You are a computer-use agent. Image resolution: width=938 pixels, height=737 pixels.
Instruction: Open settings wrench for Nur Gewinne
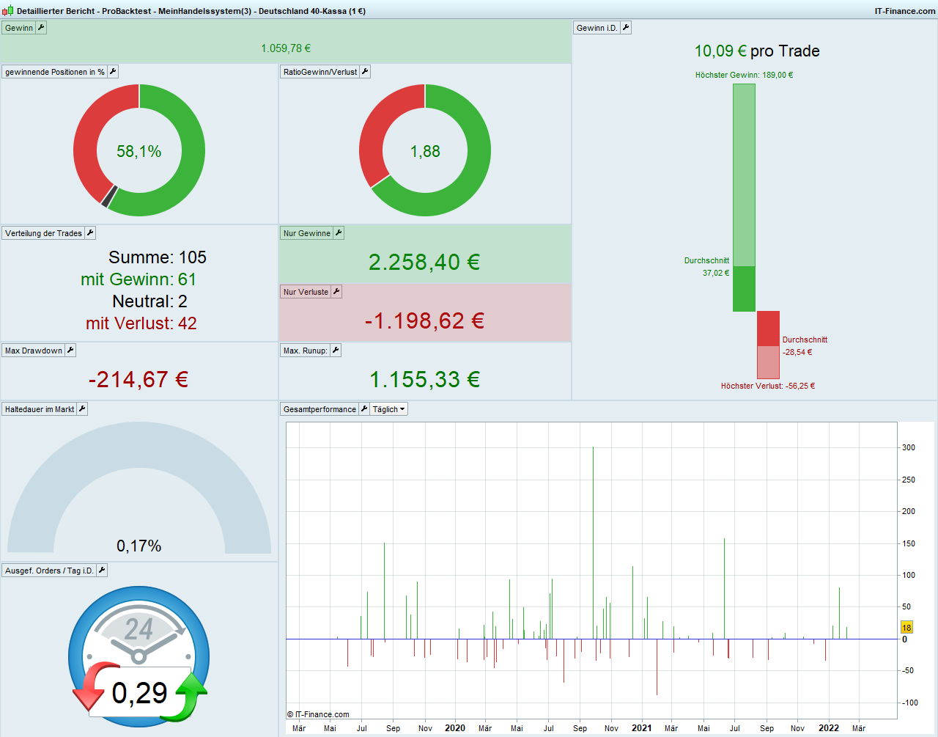point(339,233)
